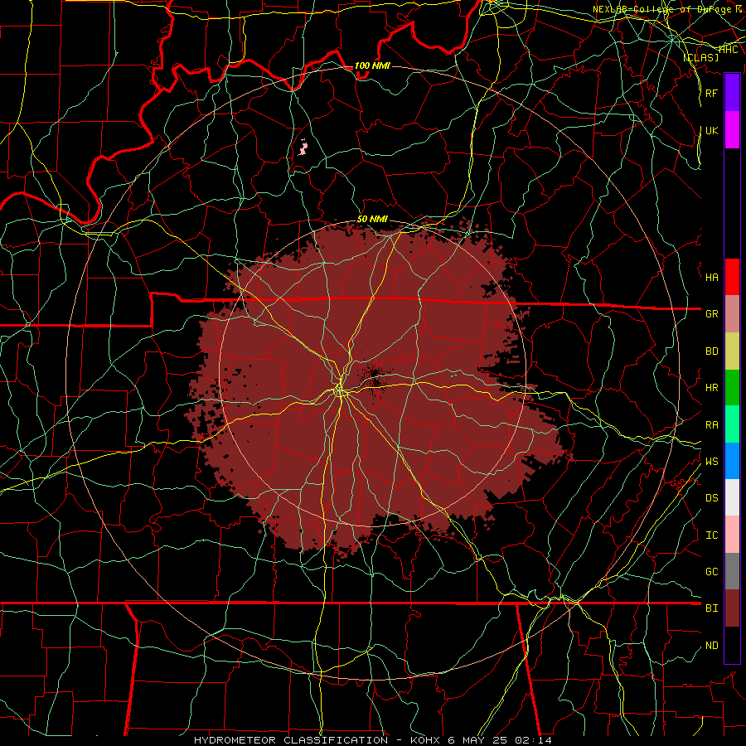Image resolution: width=746 pixels, height=746 pixels.
Task: Click the HA legend label
Action: 711,278
